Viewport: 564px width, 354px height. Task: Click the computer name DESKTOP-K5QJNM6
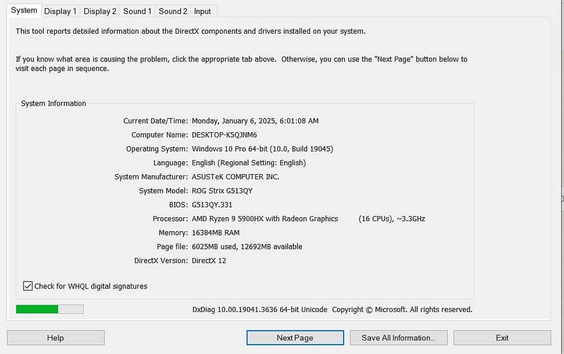pos(224,135)
